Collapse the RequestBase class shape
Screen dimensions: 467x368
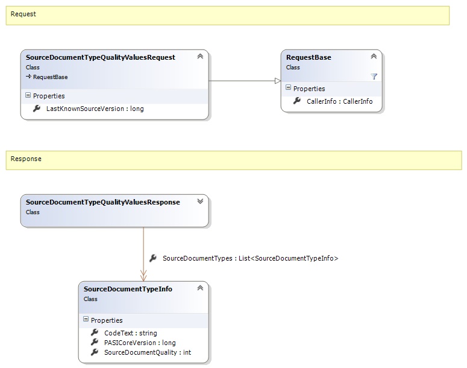coord(374,57)
